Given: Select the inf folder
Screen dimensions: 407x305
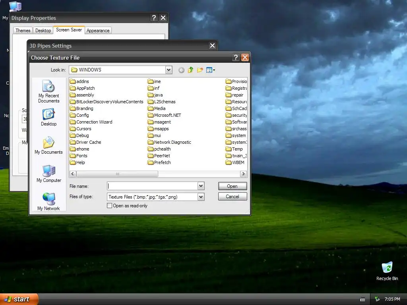Looking at the screenshot, I should point(154,88).
